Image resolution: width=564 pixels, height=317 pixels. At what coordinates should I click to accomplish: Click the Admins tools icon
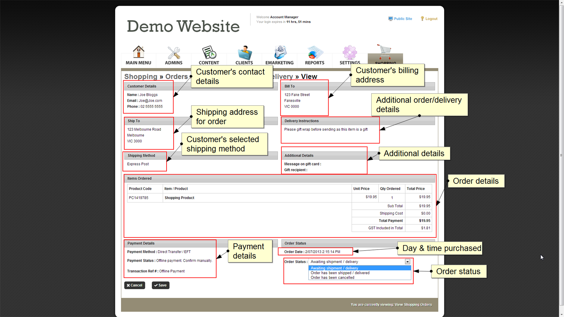(174, 53)
